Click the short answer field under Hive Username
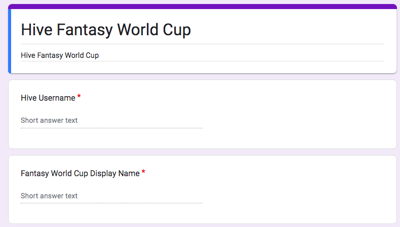The width and height of the screenshot is (400, 227). 112,120
